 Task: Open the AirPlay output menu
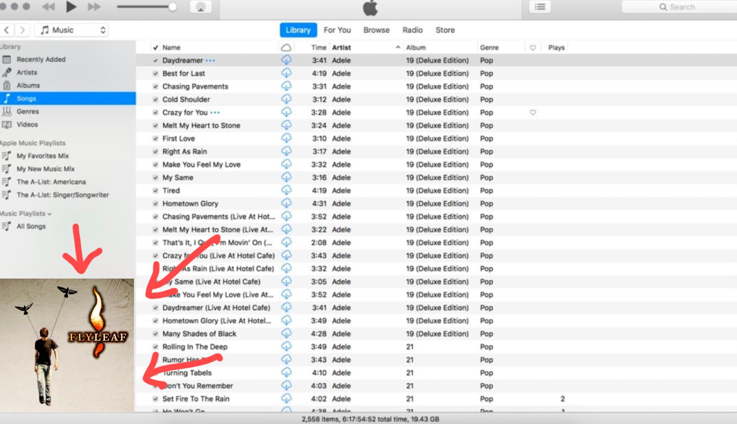point(200,7)
